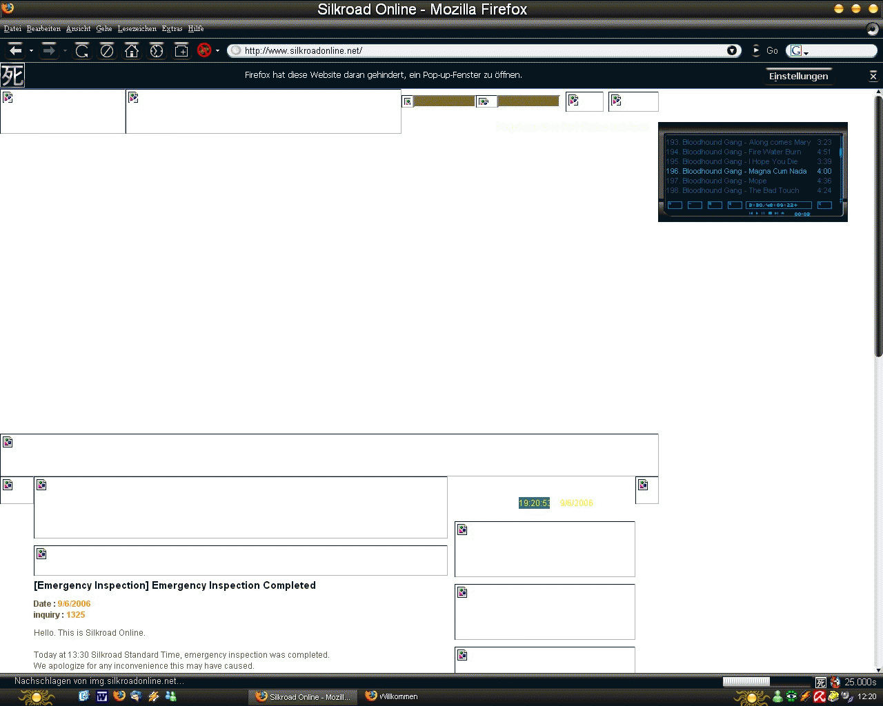
Task: Open the Extras menu
Action: pos(172,29)
